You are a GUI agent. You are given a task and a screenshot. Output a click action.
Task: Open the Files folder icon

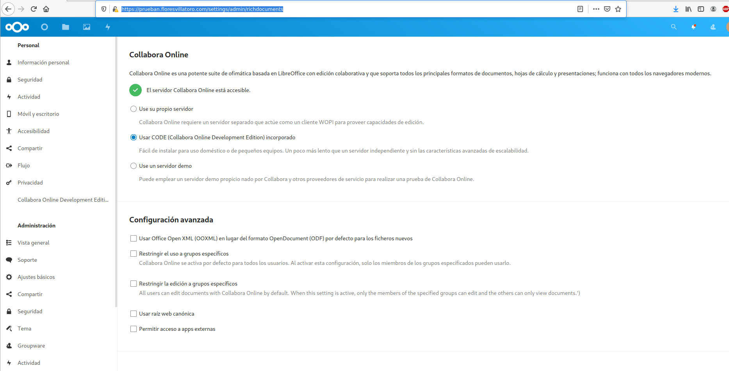(x=66, y=27)
